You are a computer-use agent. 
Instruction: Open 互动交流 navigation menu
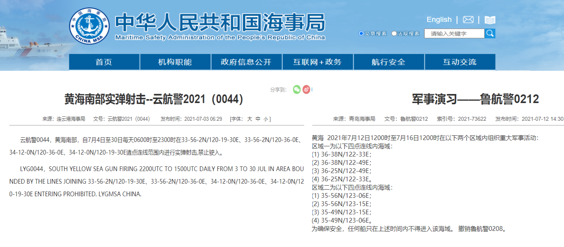pyautogui.click(x=460, y=62)
